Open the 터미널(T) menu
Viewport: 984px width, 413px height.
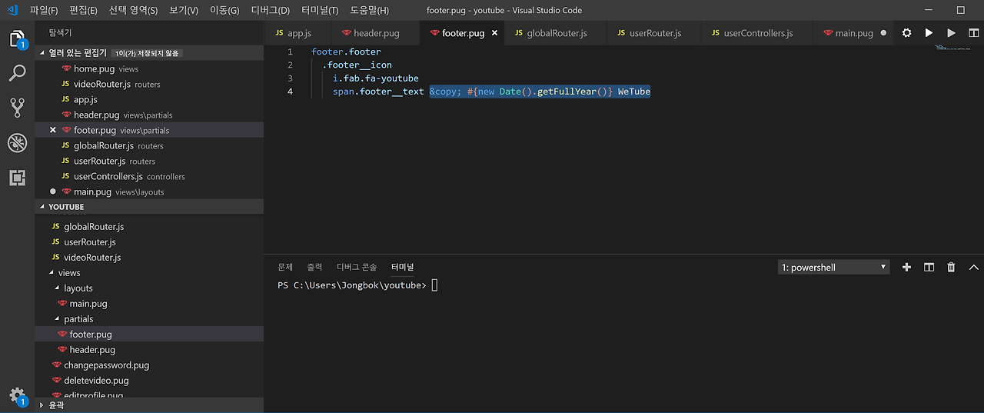tap(320, 10)
